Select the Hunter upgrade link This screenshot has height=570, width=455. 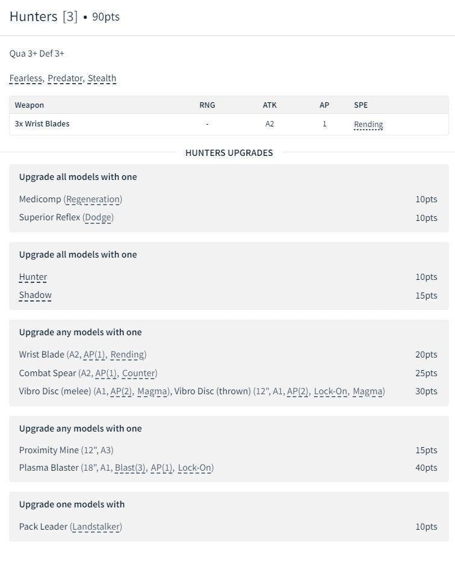pos(33,277)
